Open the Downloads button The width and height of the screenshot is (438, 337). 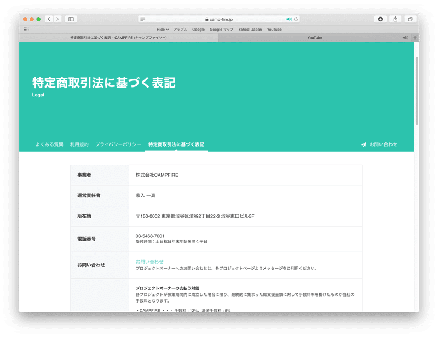(381, 19)
